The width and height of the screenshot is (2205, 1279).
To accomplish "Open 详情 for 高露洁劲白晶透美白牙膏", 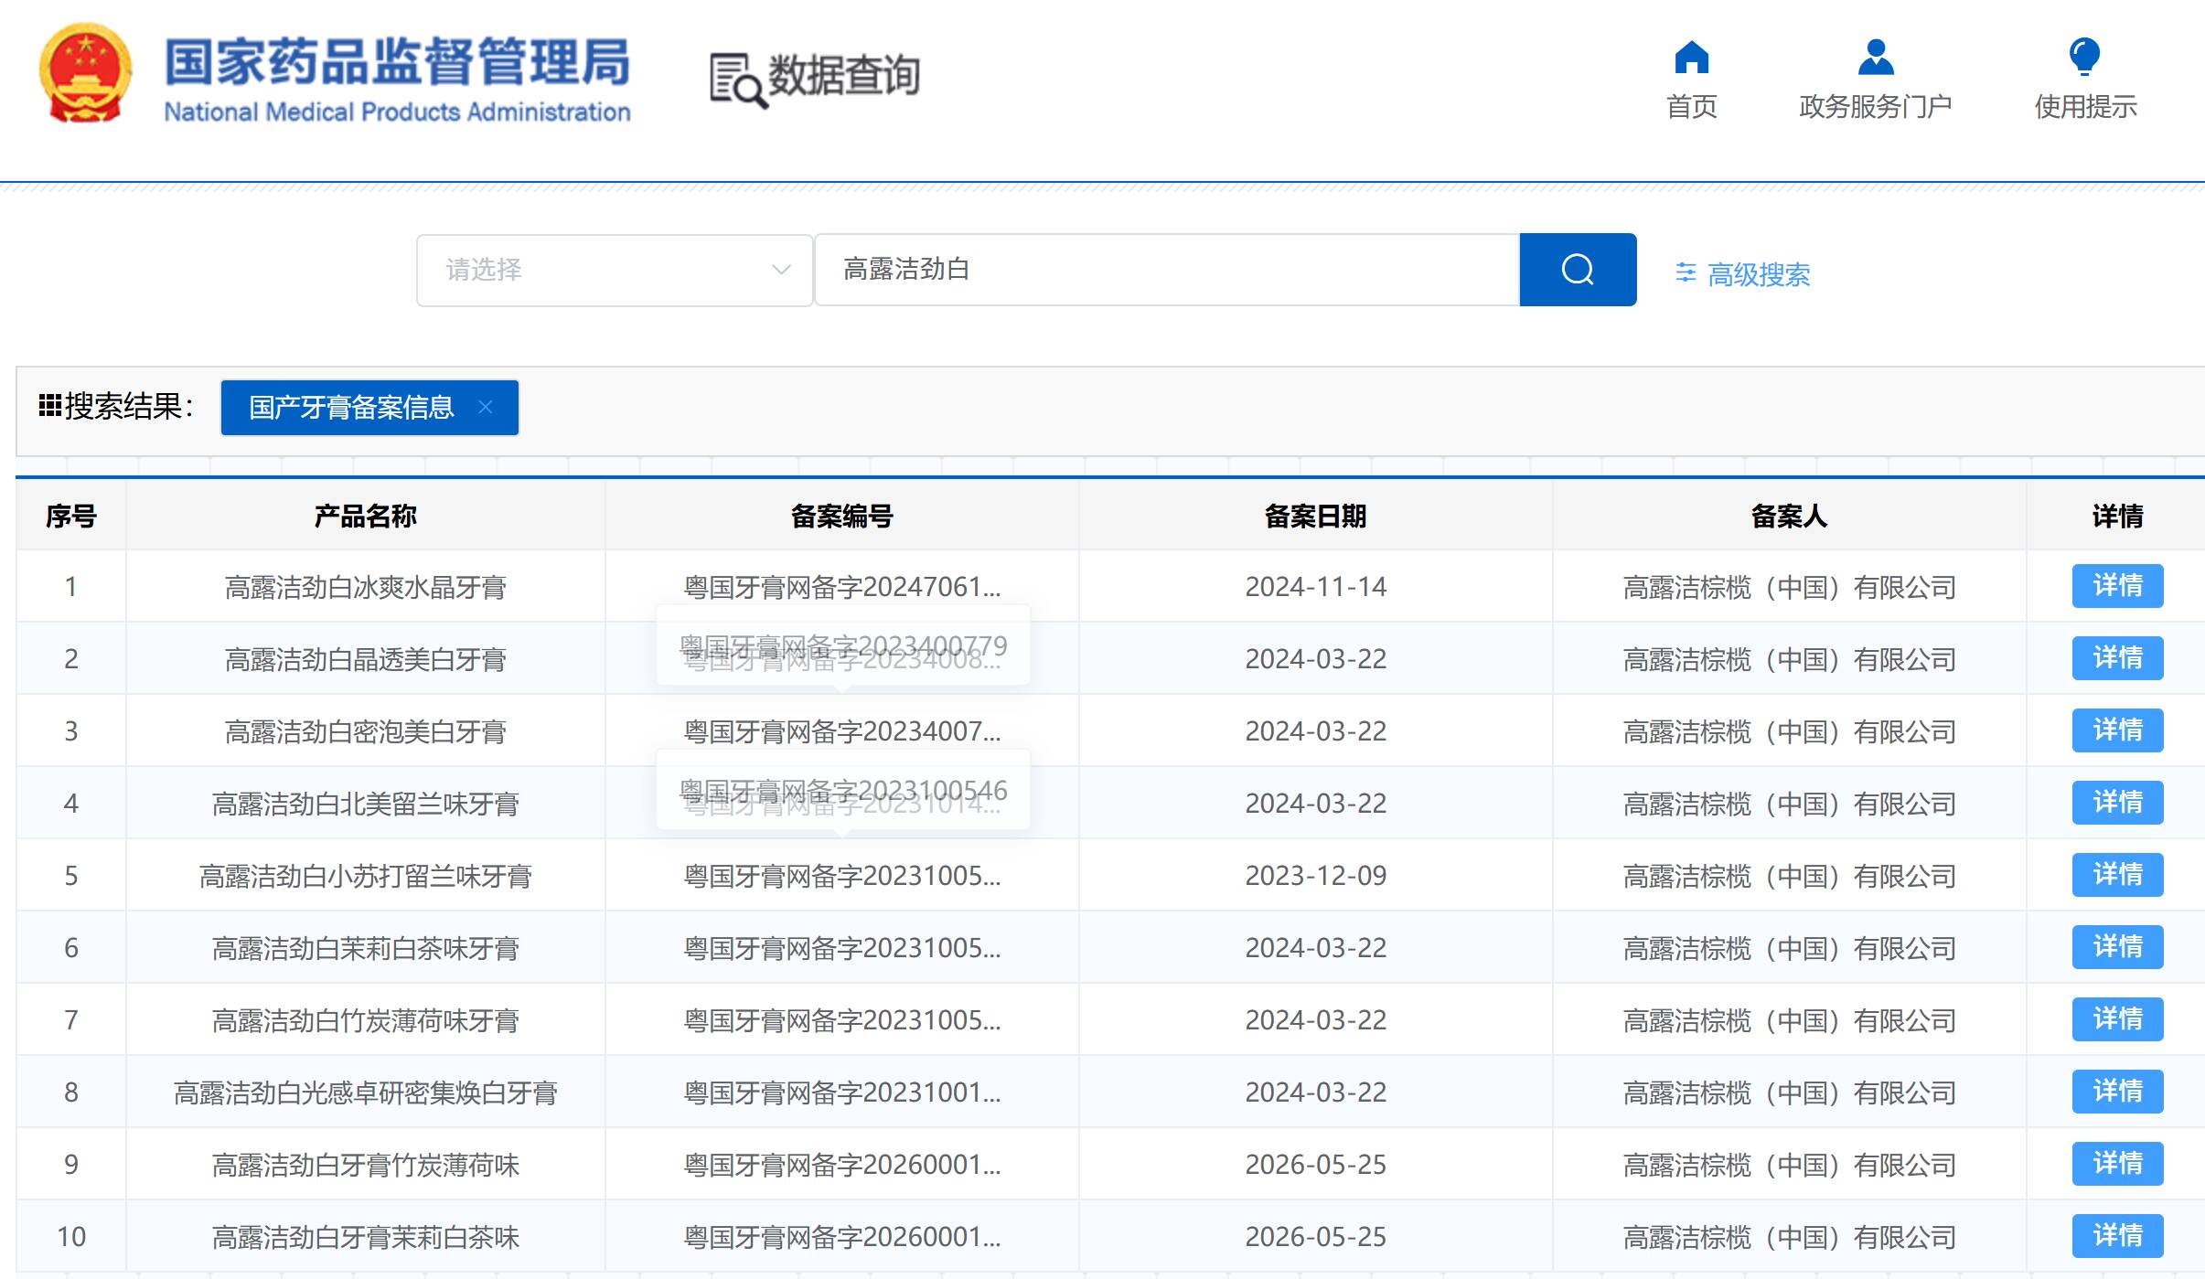I will click(x=2117, y=658).
